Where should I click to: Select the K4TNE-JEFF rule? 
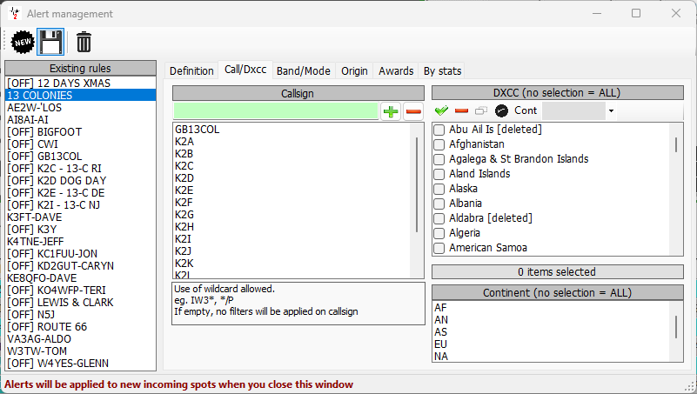click(x=80, y=242)
